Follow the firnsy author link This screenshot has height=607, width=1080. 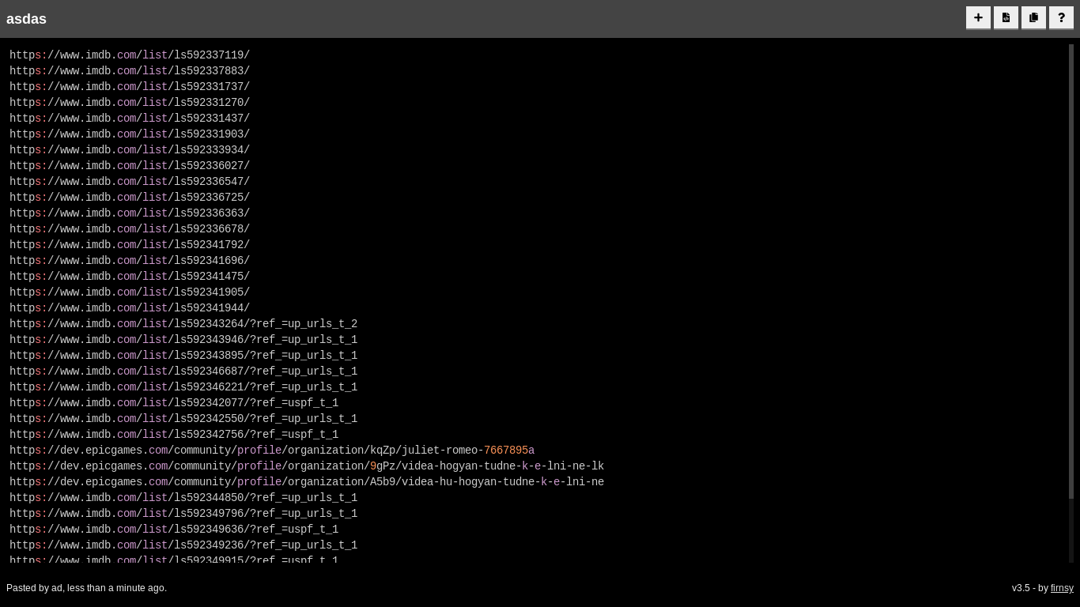click(1062, 588)
